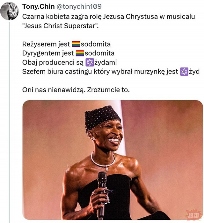Click the Tony.Chin display name
The width and height of the screenshot is (204, 223).
[x=38, y=7]
